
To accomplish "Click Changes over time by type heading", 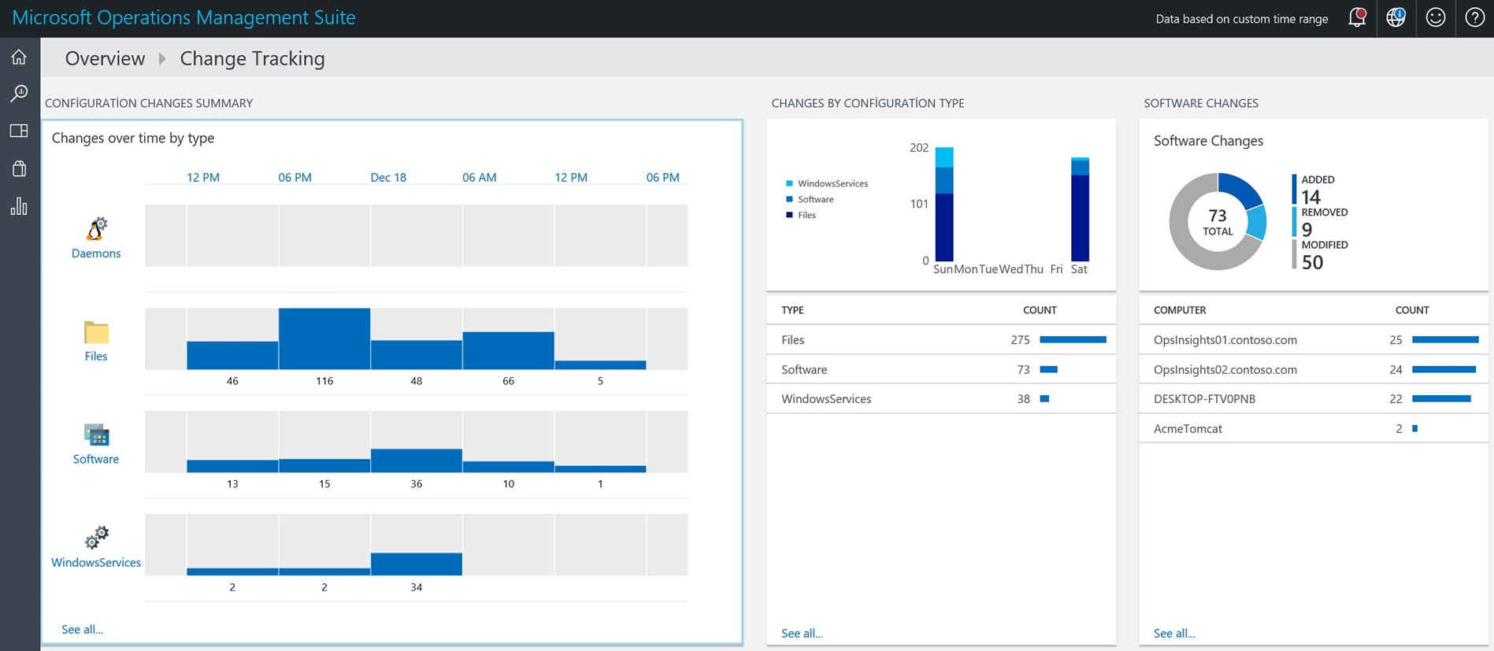I will click(133, 139).
